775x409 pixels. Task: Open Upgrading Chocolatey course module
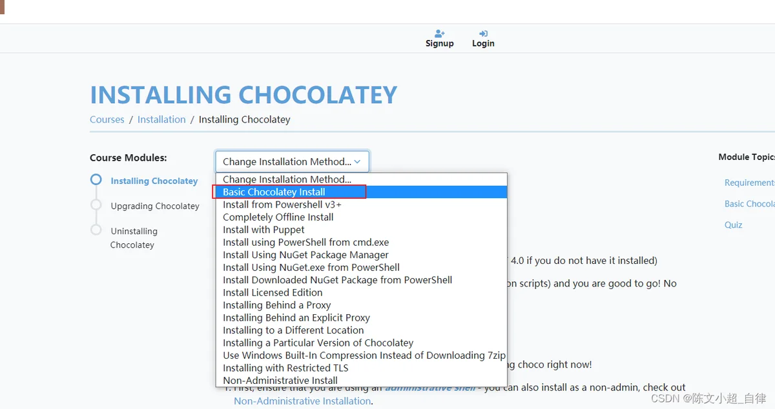pos(155,206)
